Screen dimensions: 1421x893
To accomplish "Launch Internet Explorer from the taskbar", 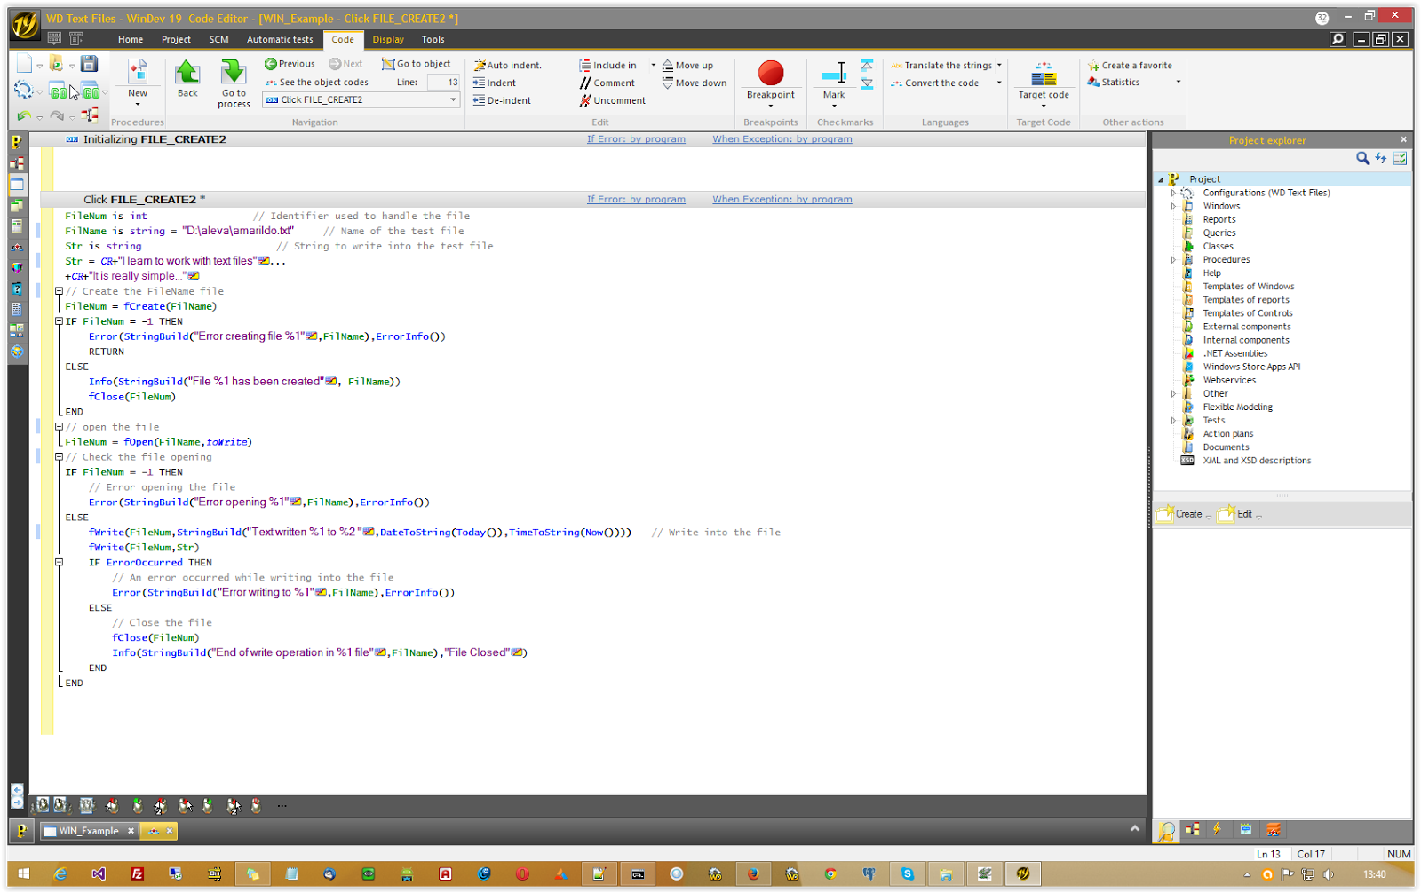I will pos(60,873).
